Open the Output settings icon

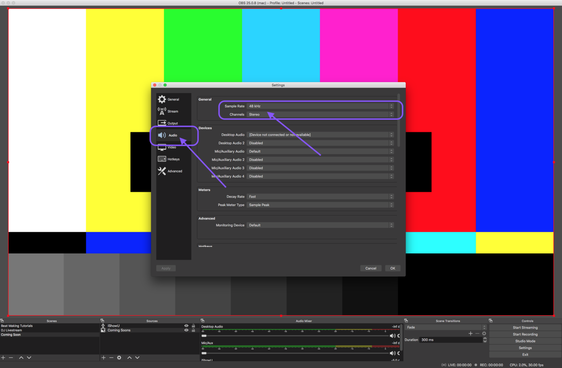(162, 123)
